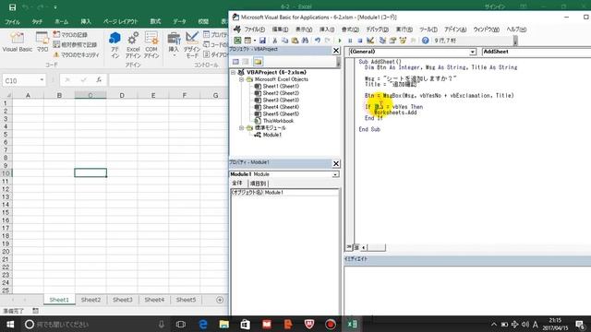Viewport: 591px width, 332px height.
Task: Undo last edit in VBA editor
Action: pyautogui.click(x=318, y=41)
